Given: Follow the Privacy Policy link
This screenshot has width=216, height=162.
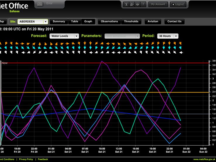Looking at the screenshot, I should (26, 159).
